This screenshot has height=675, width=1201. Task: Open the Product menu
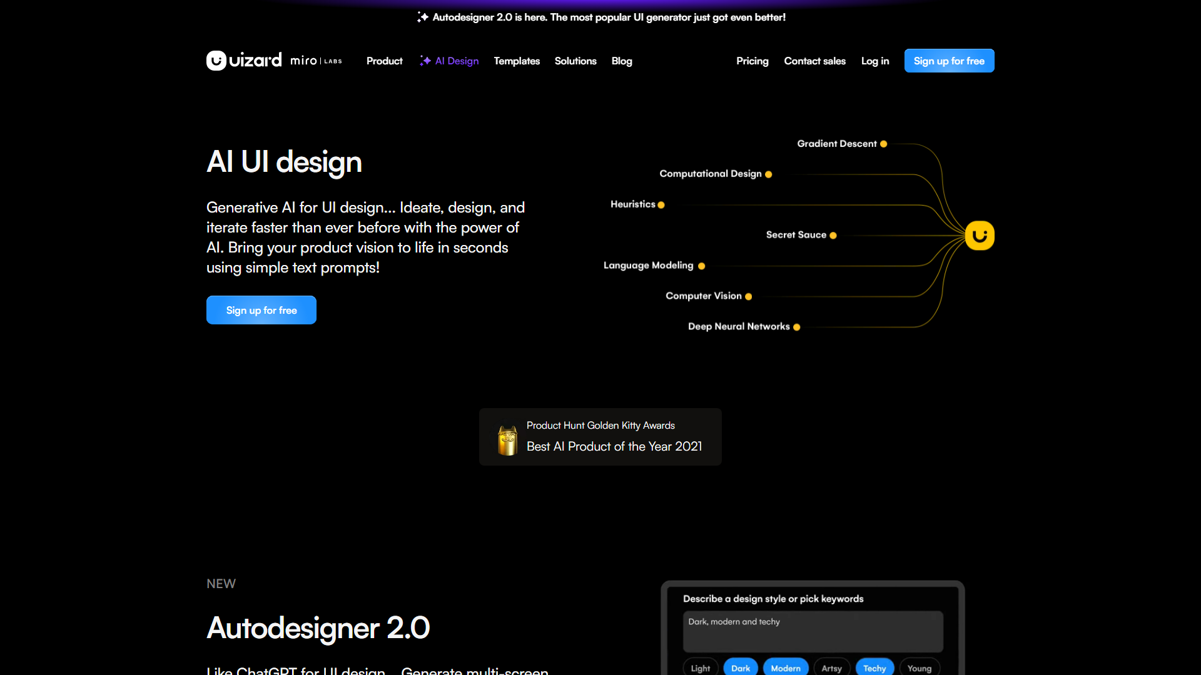pos(385,61)
